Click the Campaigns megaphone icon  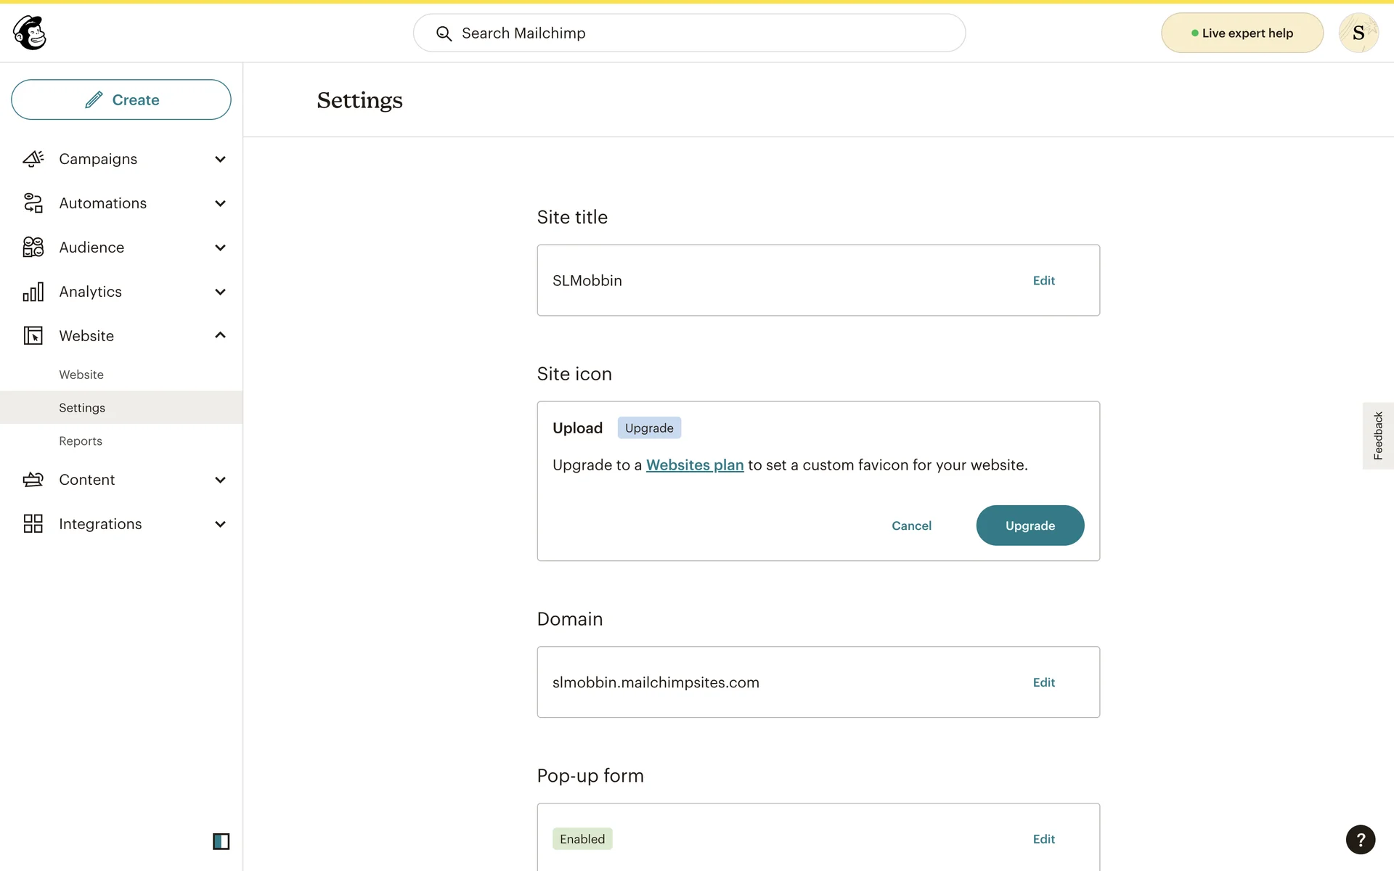[x=33, y=159]
